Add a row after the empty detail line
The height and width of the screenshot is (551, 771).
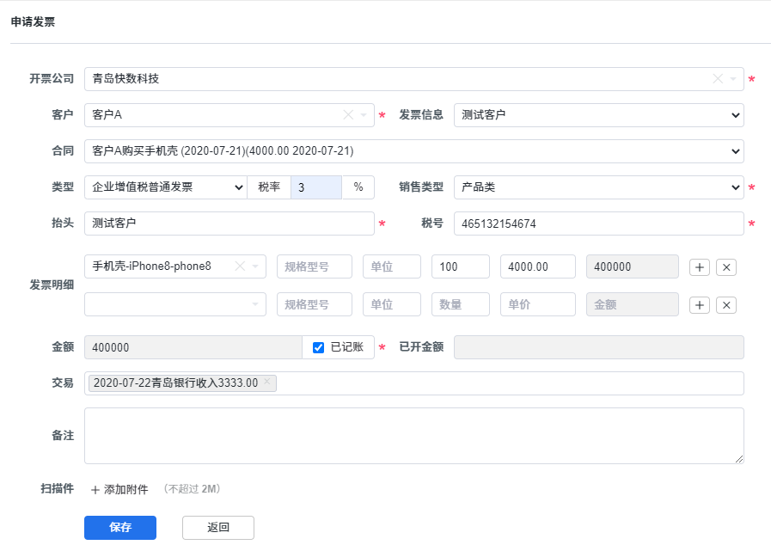pos(699,305)
